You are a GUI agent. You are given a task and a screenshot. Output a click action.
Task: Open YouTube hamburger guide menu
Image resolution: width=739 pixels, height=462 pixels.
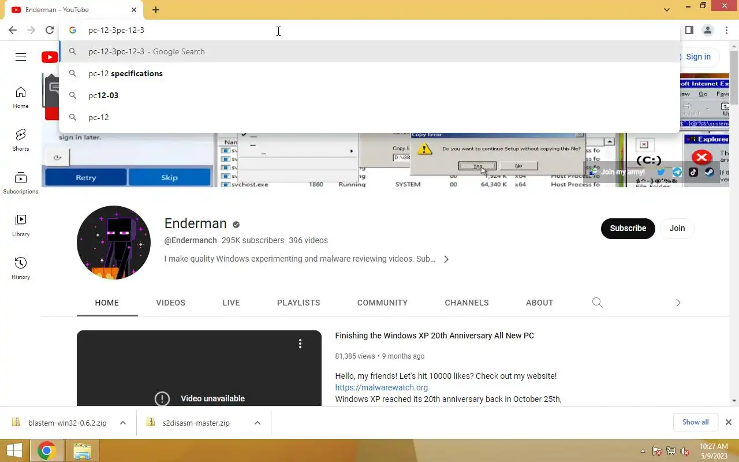21,57
